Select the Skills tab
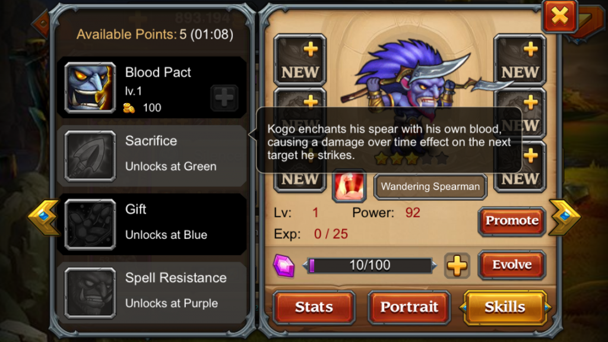The image size is (608, 342). (505, 308)
